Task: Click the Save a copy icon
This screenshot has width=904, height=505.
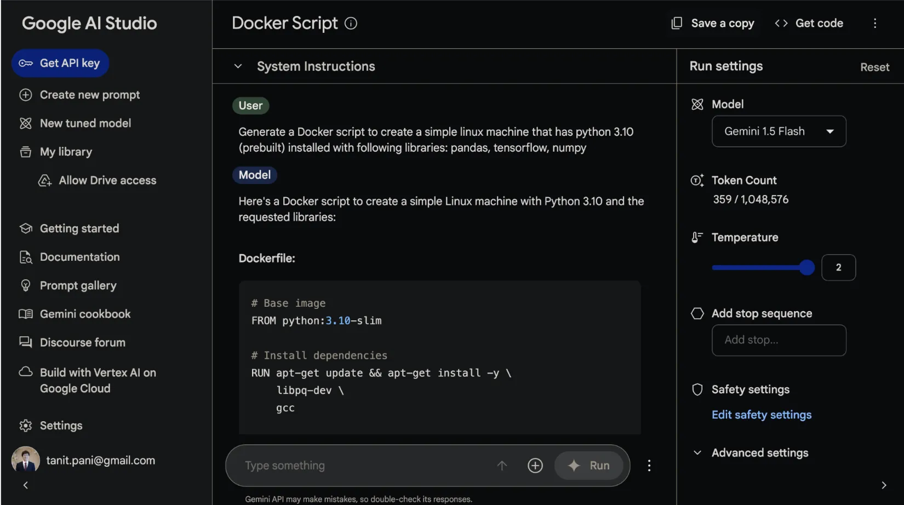Action: (x=677, y=23)
